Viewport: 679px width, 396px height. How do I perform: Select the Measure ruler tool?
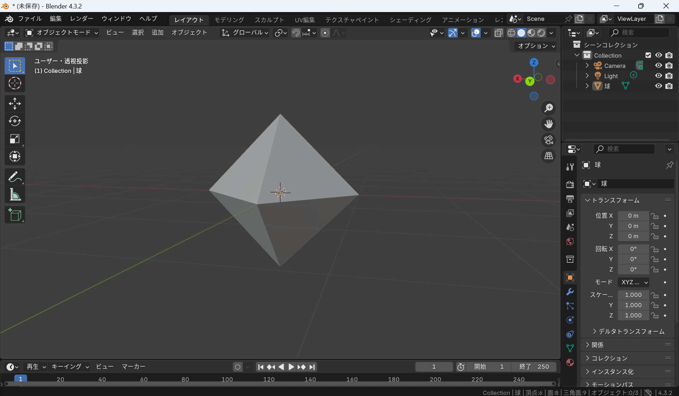point(14,194)
